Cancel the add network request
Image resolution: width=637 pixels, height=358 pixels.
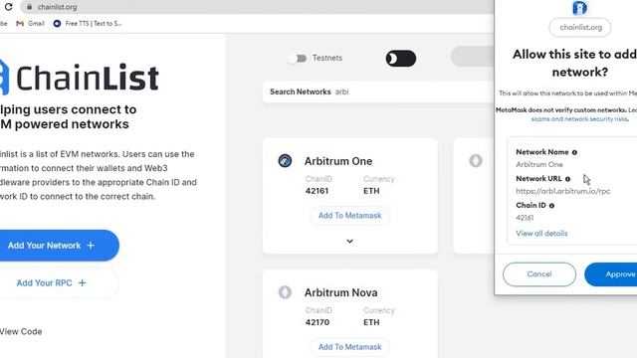pyautogui.click(x=539, y=274)
